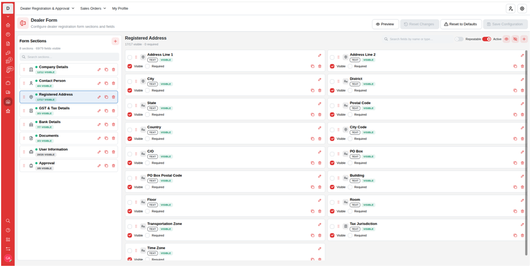Duplicate the Documents section

106,138
